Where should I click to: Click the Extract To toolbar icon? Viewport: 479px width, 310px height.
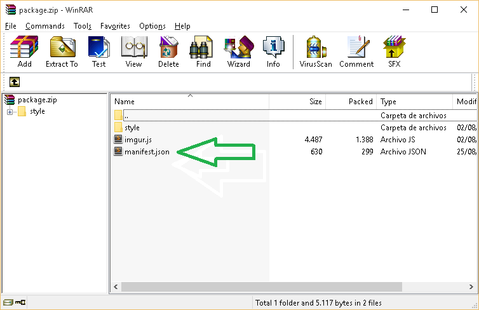[x=62, y=51]
